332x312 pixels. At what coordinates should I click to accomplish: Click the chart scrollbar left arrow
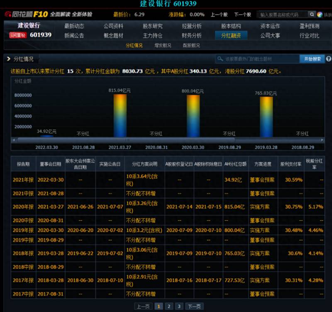[14, 140]
